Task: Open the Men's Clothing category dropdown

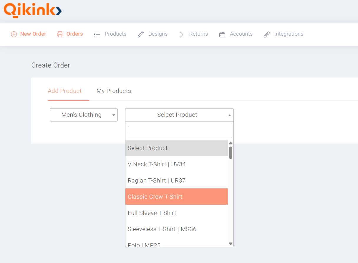Action: click(84, 115)
